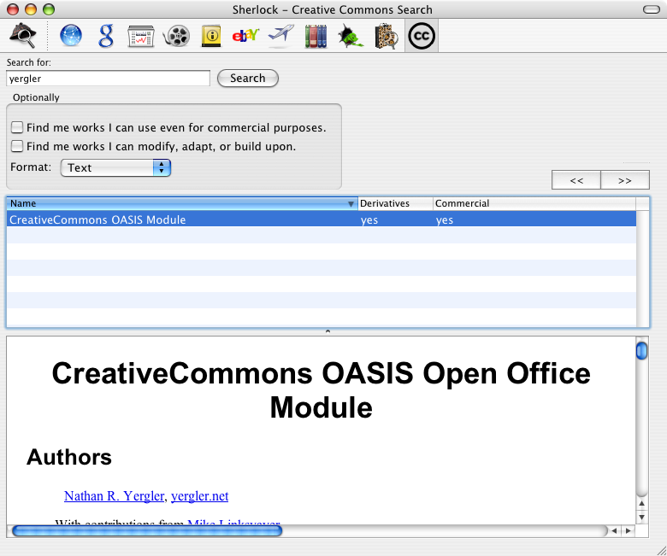
Task: Click the horizontal scroll left arrow
Action: (x=614, y=530)
